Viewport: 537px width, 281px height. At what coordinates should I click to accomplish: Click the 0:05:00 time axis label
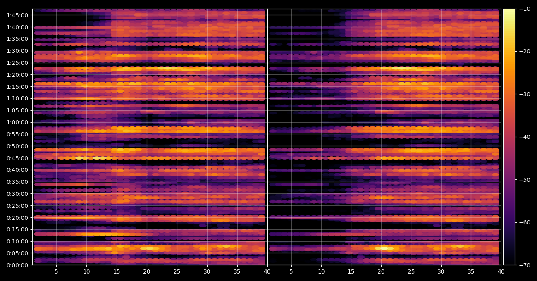click(18, 253)
